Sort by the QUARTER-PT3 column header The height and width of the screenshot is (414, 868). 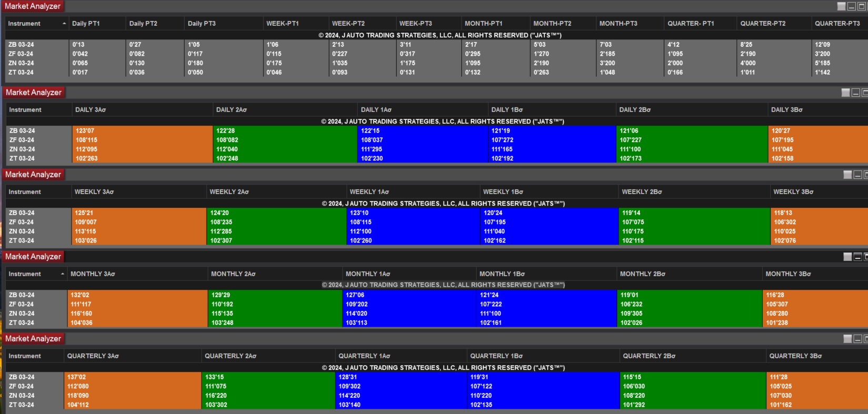840,24
